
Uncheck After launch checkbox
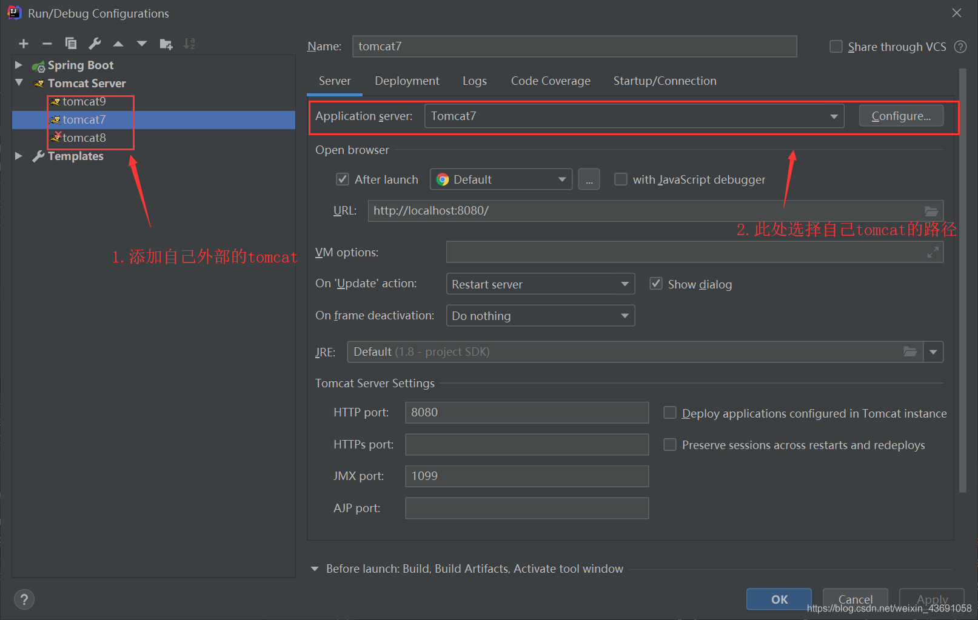click(x=343, y=179)
